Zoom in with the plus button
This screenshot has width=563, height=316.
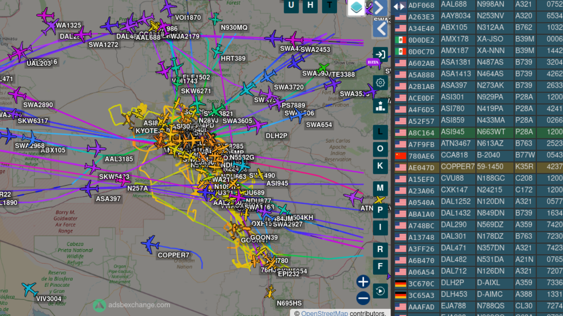tap(363, 281)
